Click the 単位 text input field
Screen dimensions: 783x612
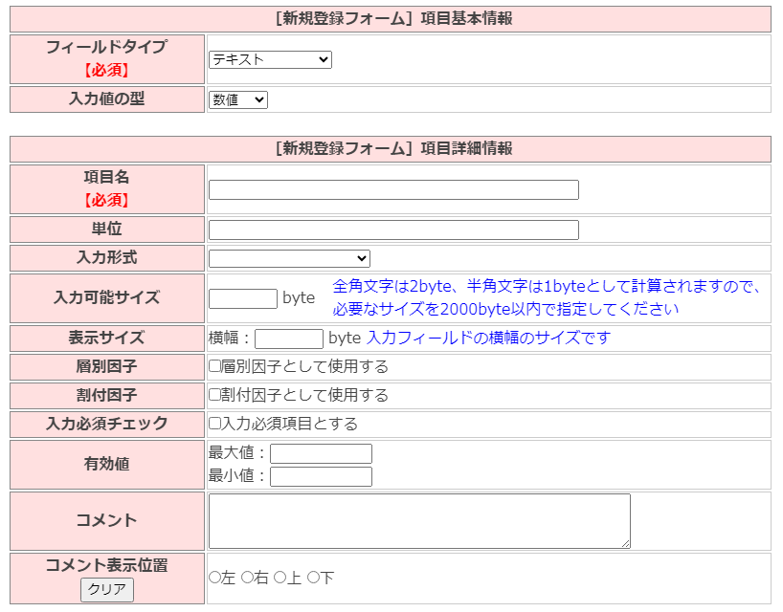393,230
